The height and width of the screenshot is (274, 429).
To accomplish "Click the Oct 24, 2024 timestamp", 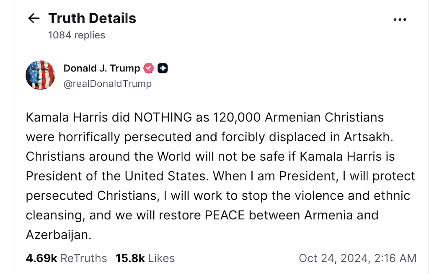I will click(x=357, y=258).
